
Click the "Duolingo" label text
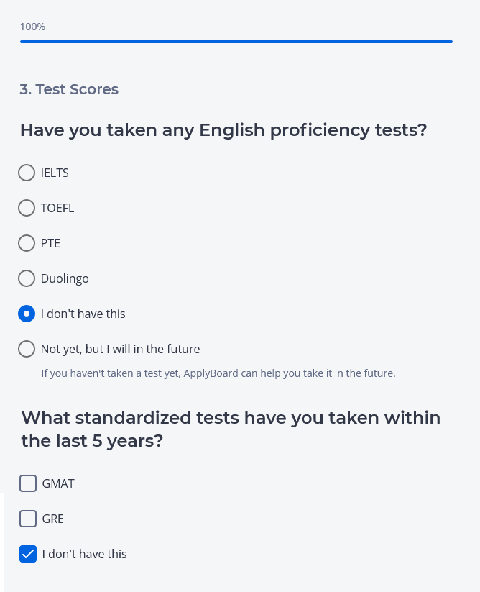[x=65, y=278]
